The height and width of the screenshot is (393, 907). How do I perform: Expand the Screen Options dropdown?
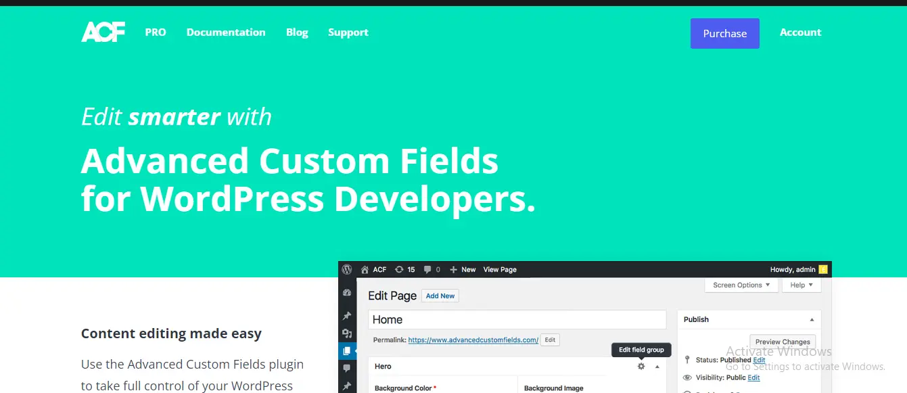742,285
